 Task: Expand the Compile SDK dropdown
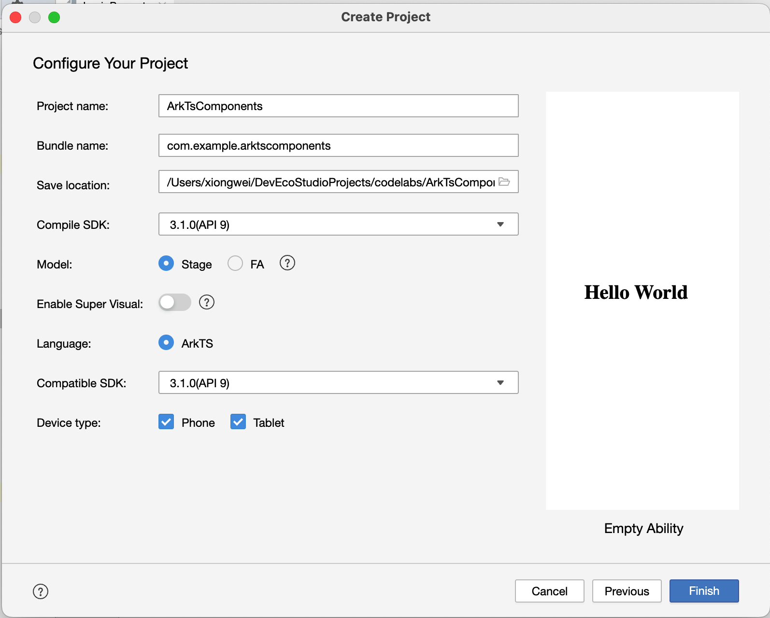click(x=339, y=224)
